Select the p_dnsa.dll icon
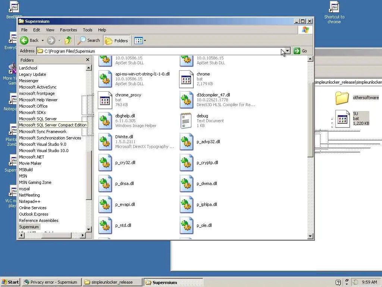Viewport: 382px width, 287px height. click(105, 184)
